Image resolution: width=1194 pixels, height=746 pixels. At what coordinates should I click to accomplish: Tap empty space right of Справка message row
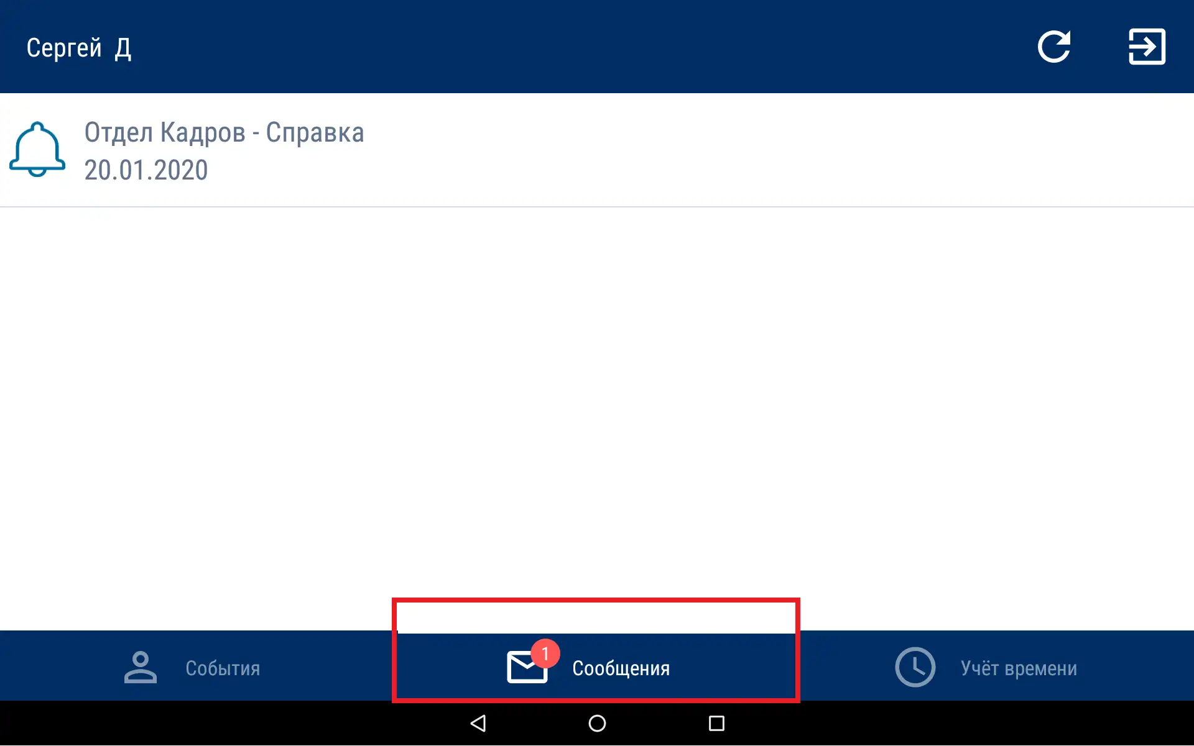(x=777, y=150)
